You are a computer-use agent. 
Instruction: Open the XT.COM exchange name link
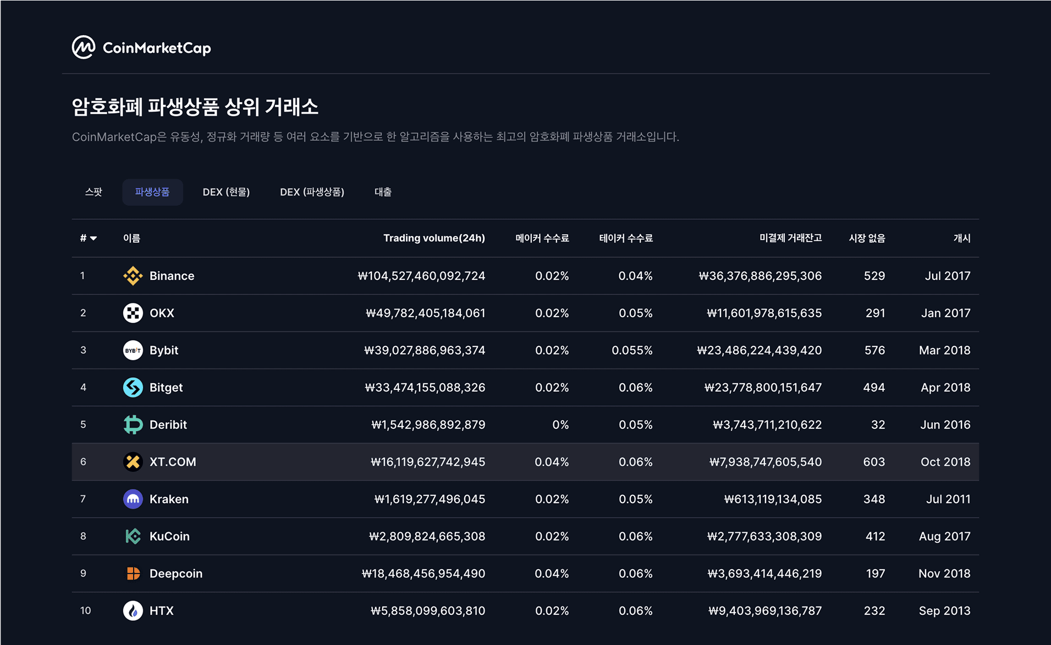tap(173, 462)
